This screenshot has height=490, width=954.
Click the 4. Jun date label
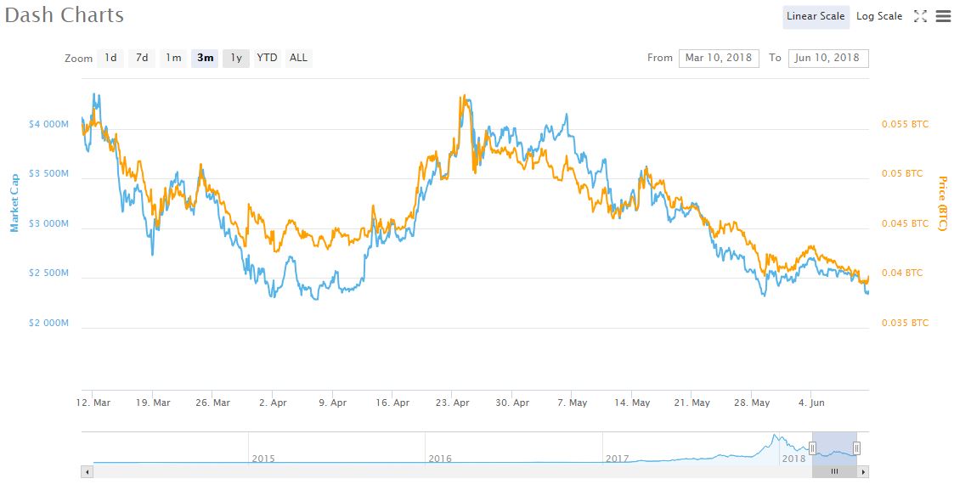[811, 403]
